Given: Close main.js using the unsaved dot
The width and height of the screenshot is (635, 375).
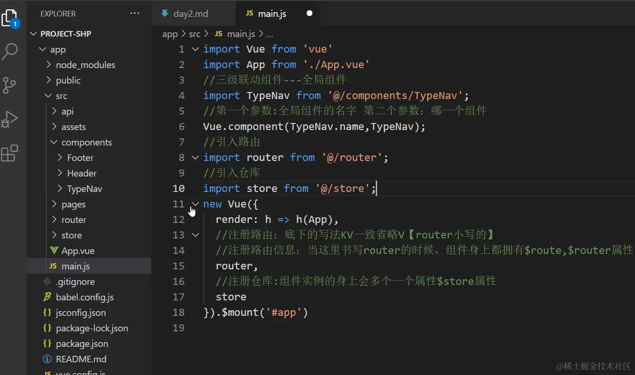Looking at the screenshot, I should pos(310,14).
